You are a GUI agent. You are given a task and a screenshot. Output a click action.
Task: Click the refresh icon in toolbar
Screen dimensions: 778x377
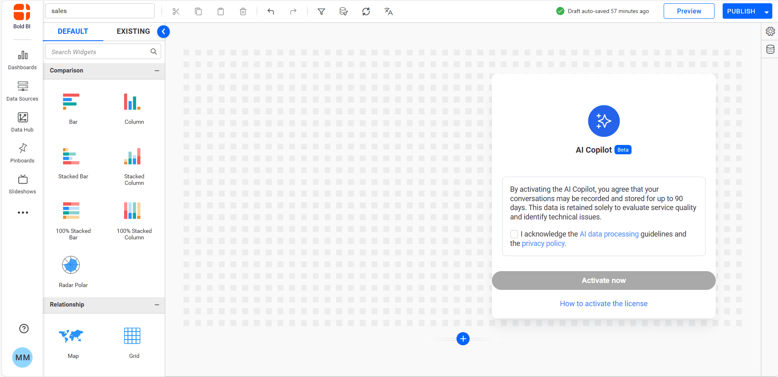(366, 11)
